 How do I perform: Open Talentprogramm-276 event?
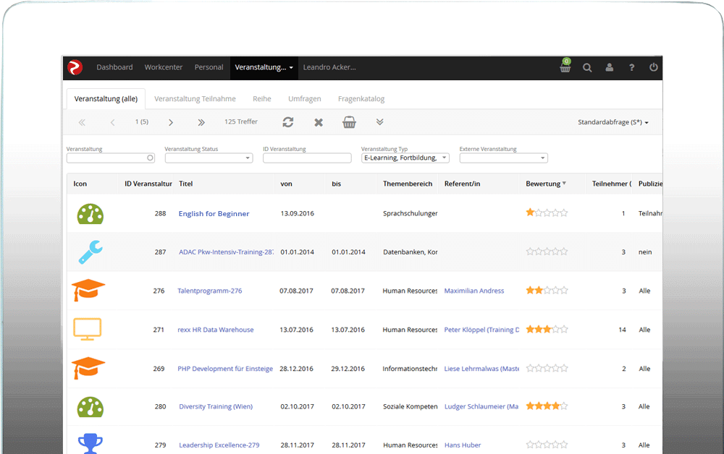210,291
